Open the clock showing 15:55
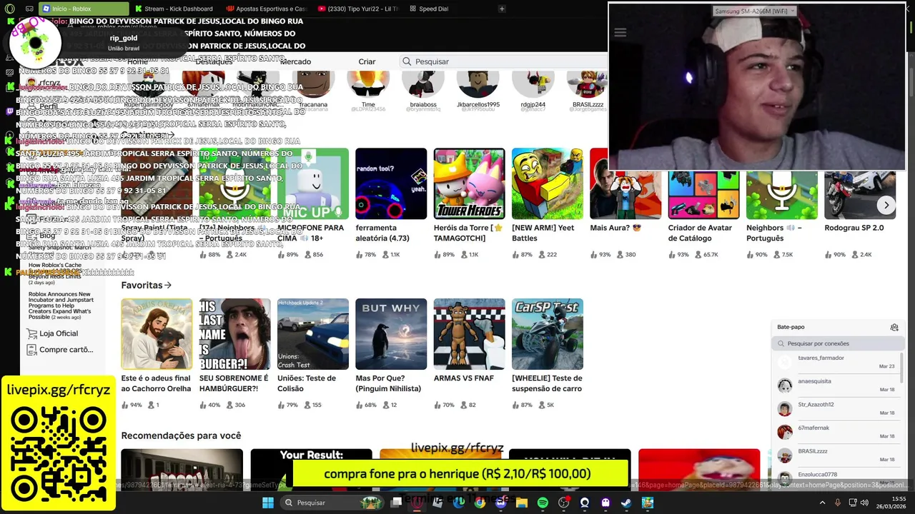915x514 pixels. (892, 503)
